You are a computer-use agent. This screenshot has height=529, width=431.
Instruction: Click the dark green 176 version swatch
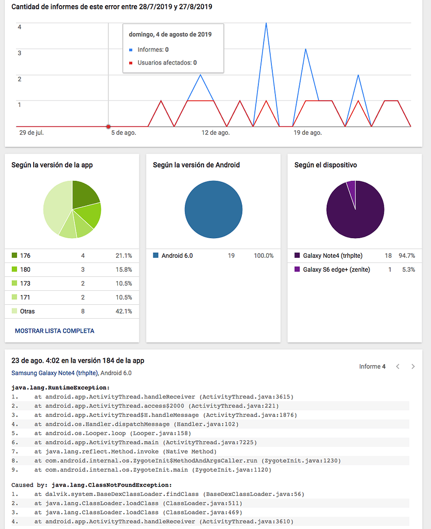[14, 256]
